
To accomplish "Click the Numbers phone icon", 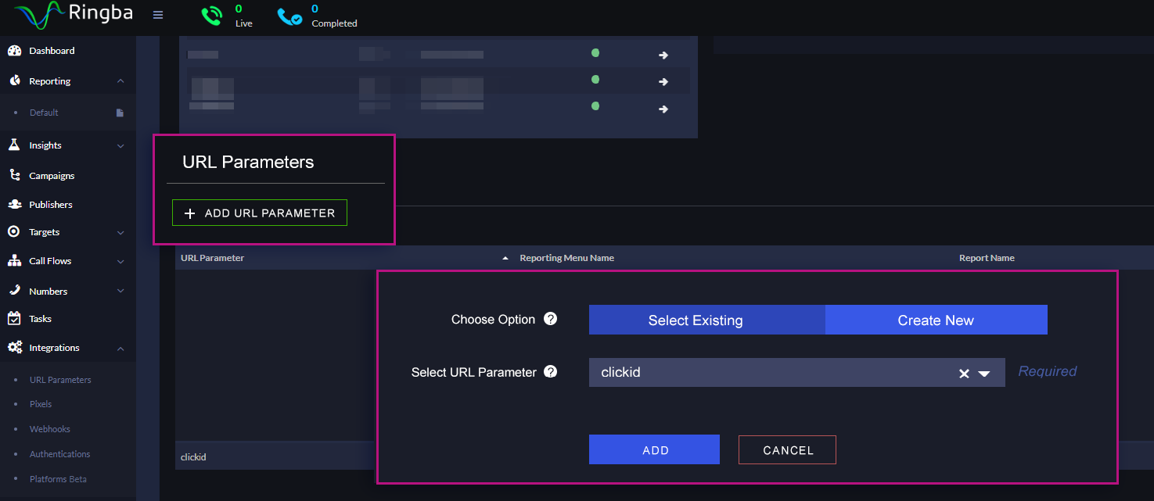I will point(14,290).
